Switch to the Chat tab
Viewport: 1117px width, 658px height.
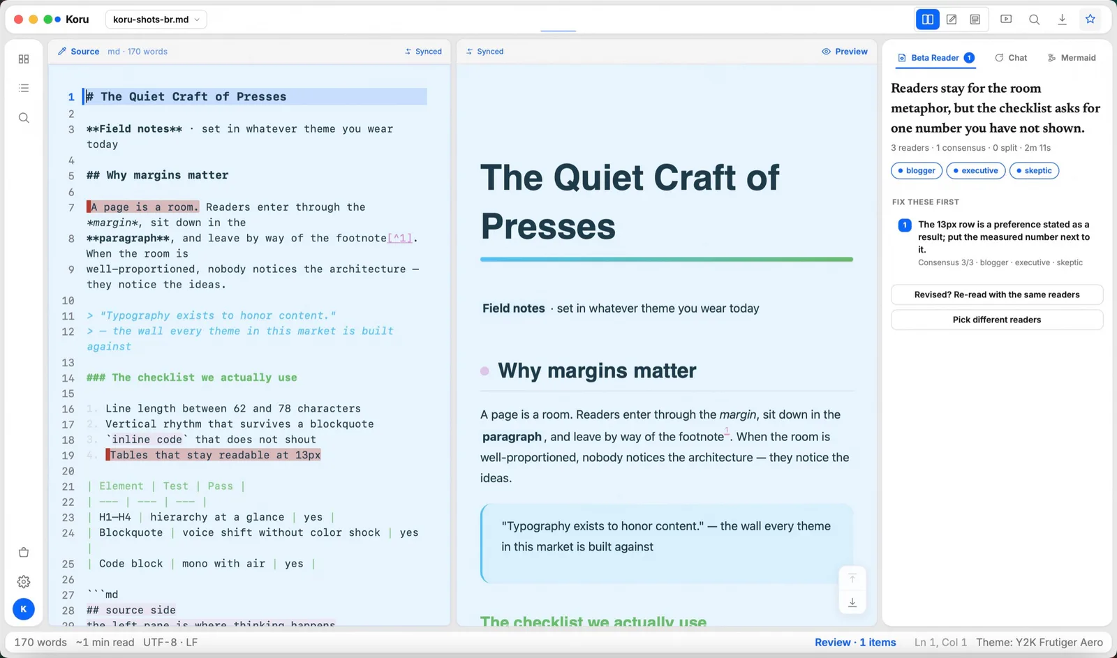[1011, 58]
